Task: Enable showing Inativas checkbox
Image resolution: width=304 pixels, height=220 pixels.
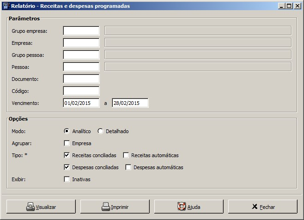Action: click(x=67, y=179)
